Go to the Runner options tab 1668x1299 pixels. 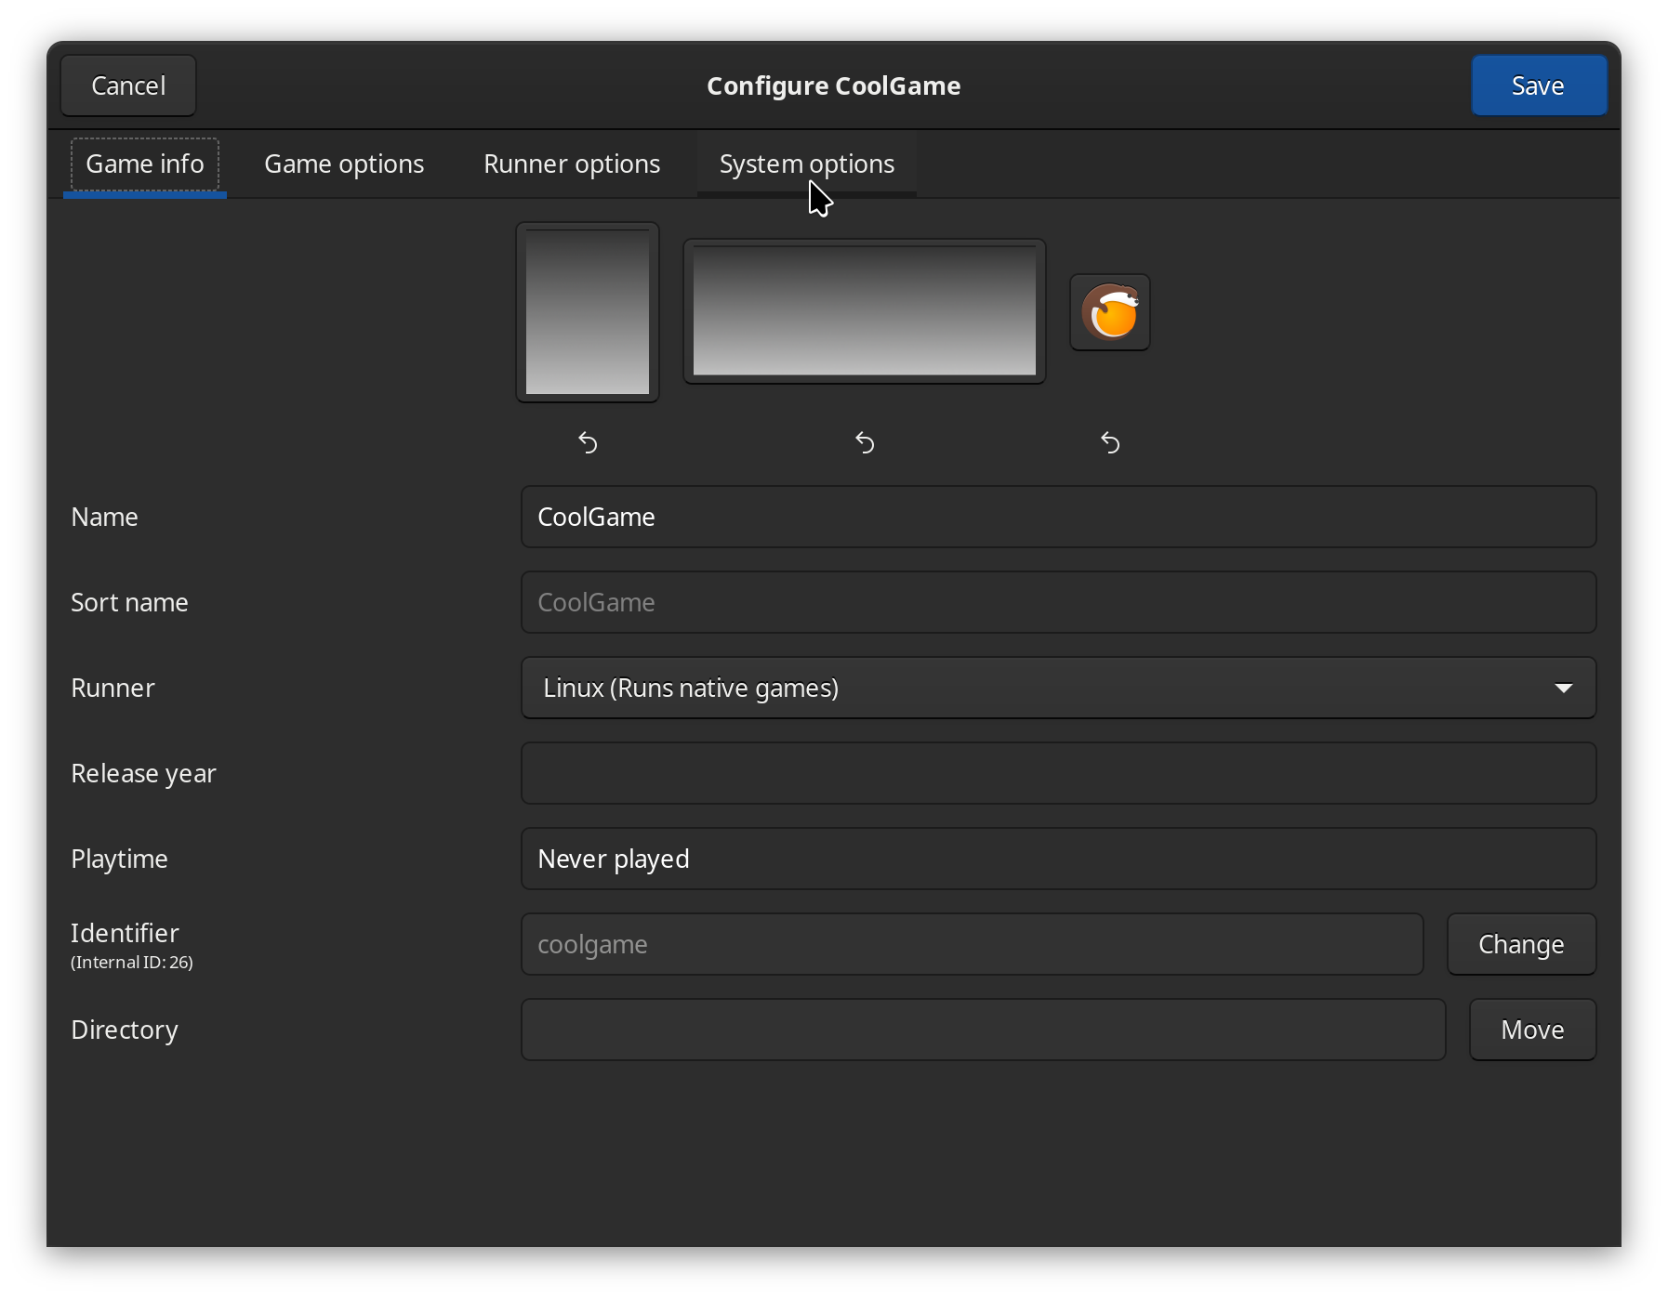(572, 164)
